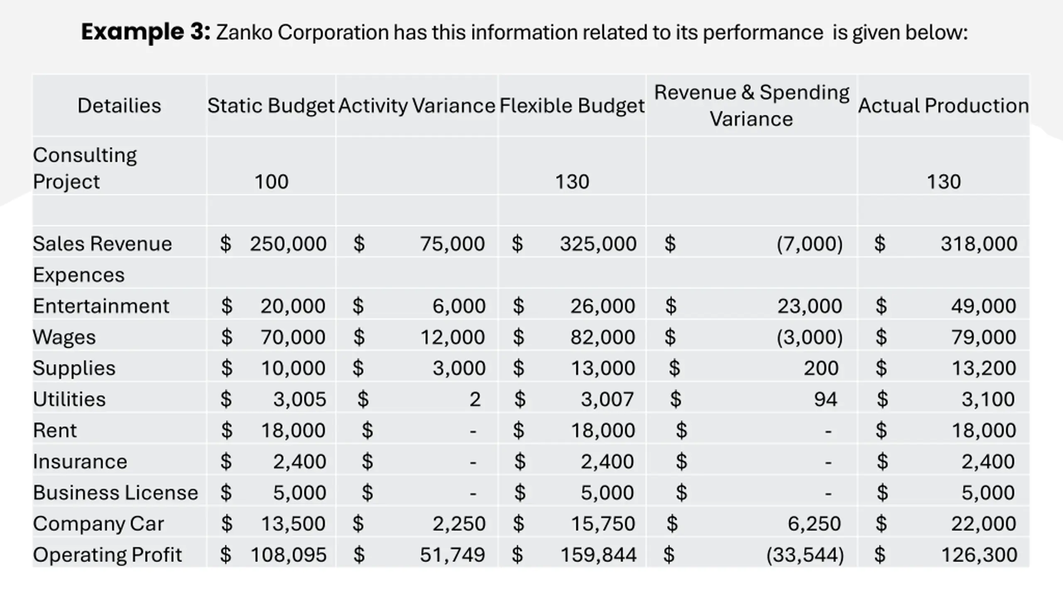Click the Sales Revenue row label
This screenshot has width=1063, height=598.
click(102, 243)
